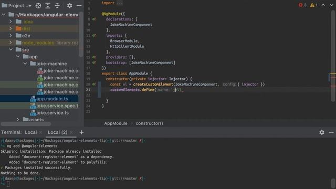The image size is (336, 189).
Task: Click the Expand All icon in Project panel
Action: point(48,6)
